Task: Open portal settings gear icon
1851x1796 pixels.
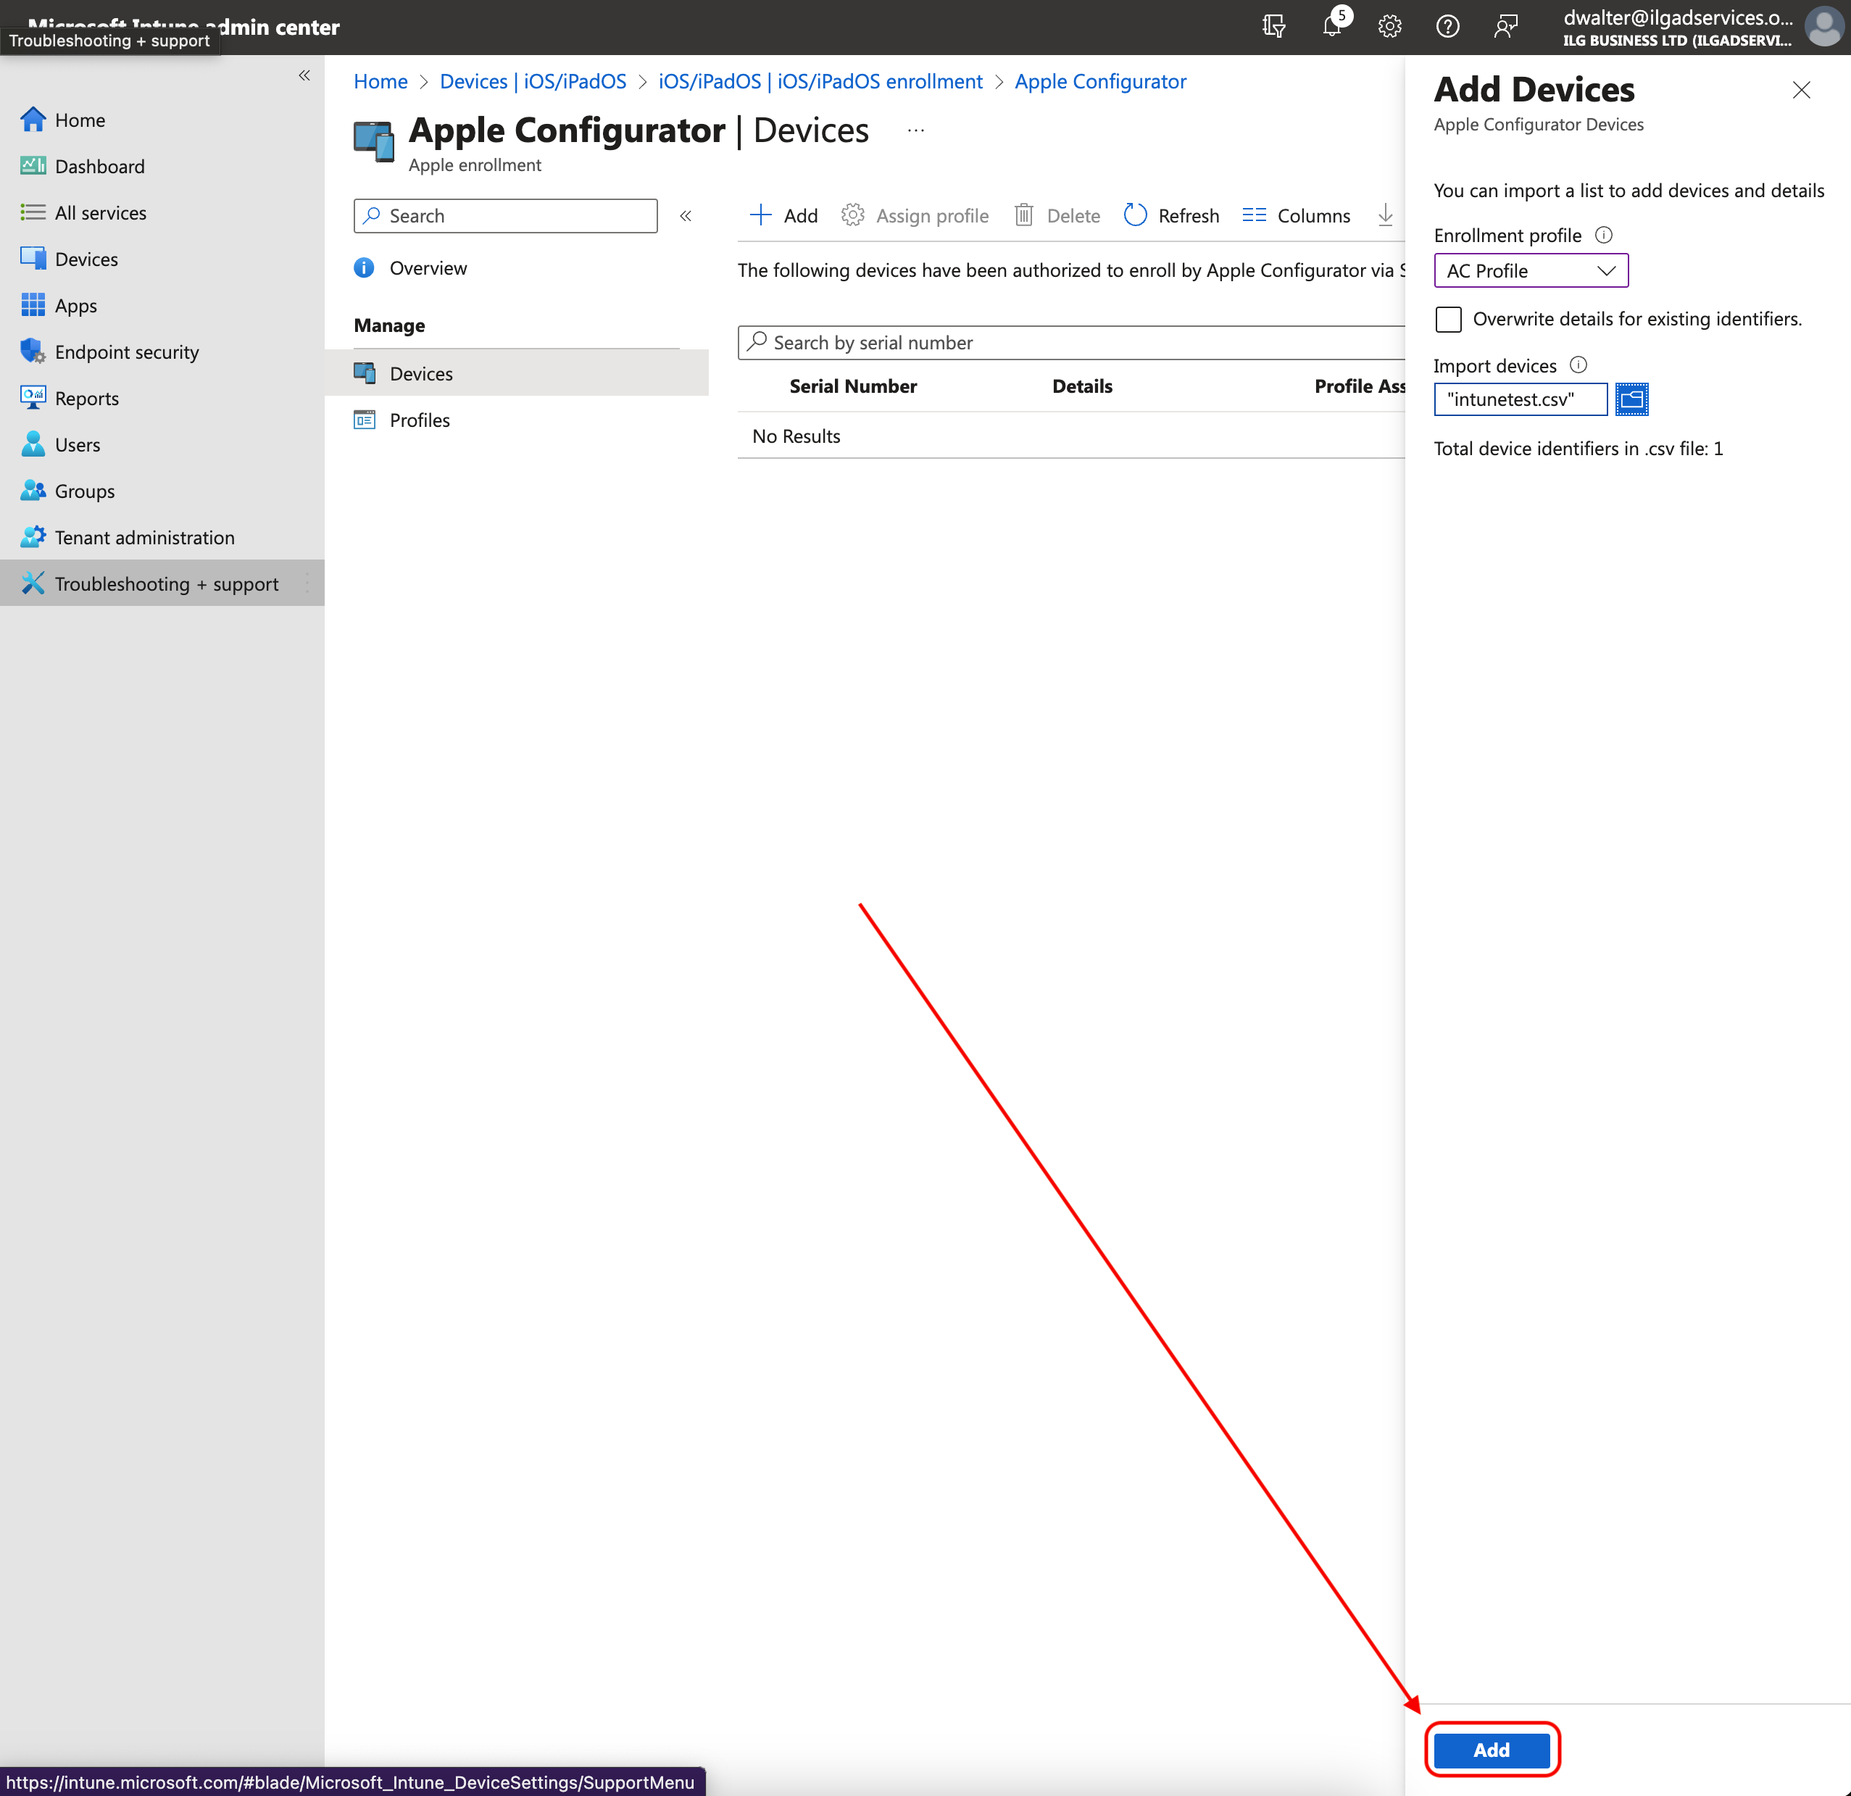Action: [x=1389, y=25]
